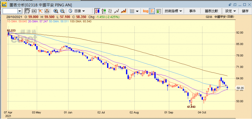Click the 圖表比較 button

click(211, 11)
